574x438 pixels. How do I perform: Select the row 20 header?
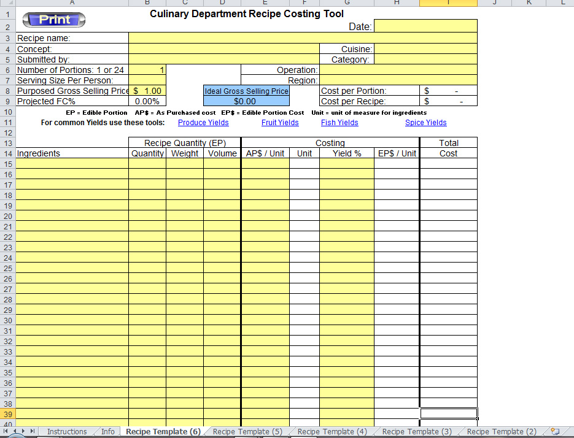coord(8,216)
